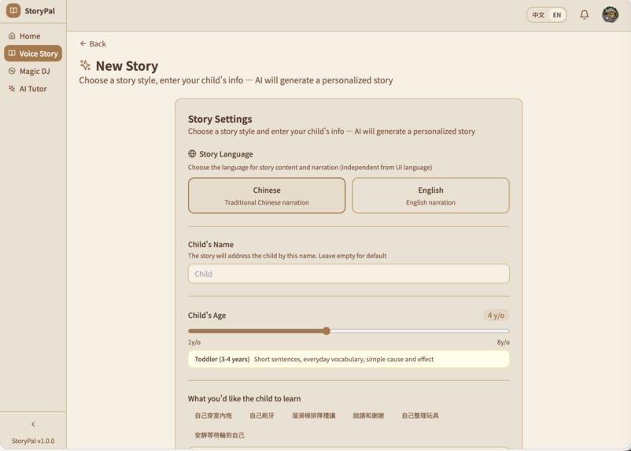Click the StoryPal name in the sidebar

(x=40, y=11)
